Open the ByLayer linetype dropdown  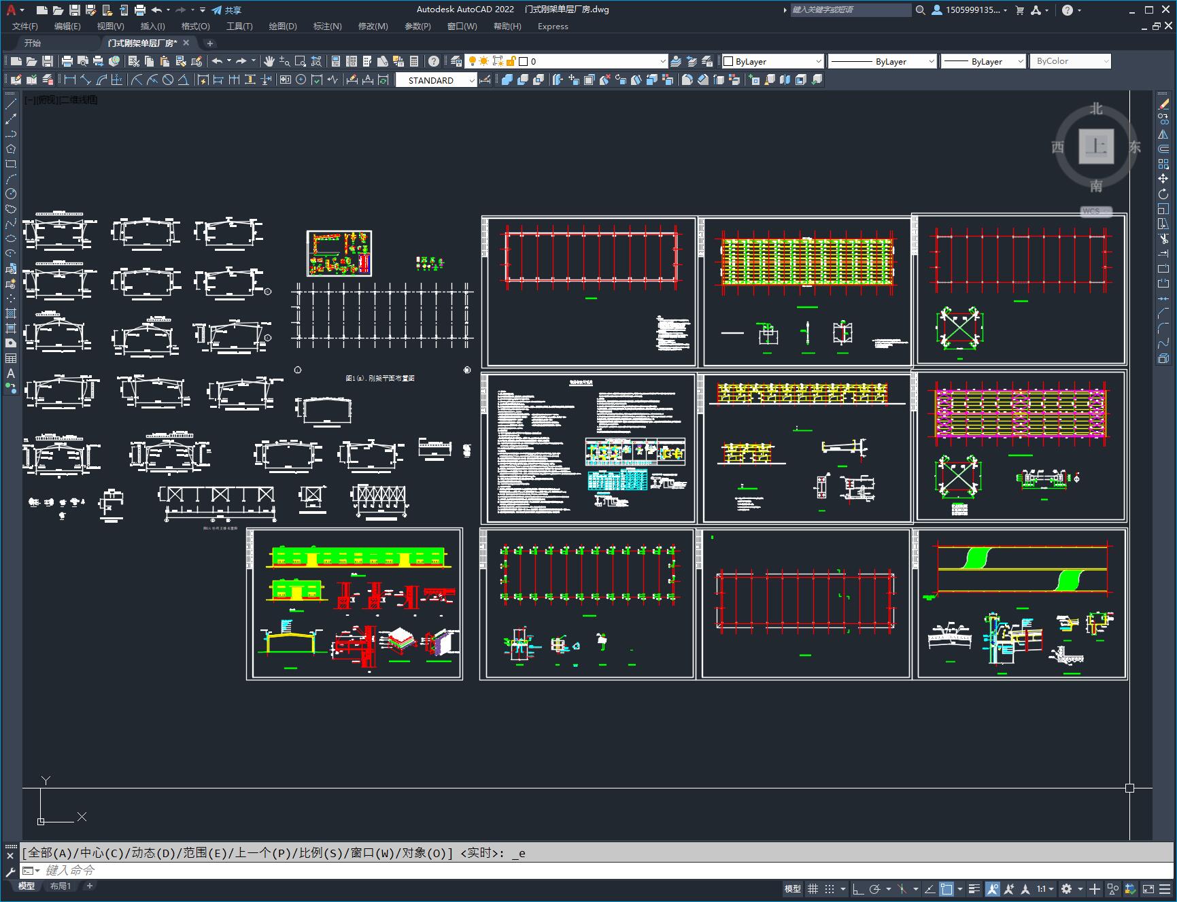(932, 61)
